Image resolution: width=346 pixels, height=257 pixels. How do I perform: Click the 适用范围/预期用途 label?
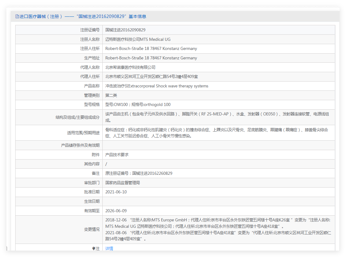[x=83, y=133]
